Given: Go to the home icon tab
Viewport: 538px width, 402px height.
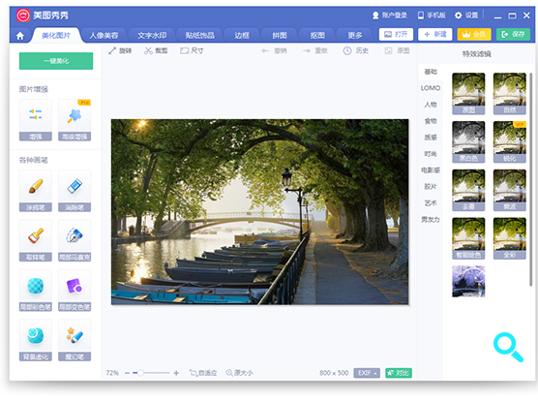Looking at the screenshot, I should (20, 36).
